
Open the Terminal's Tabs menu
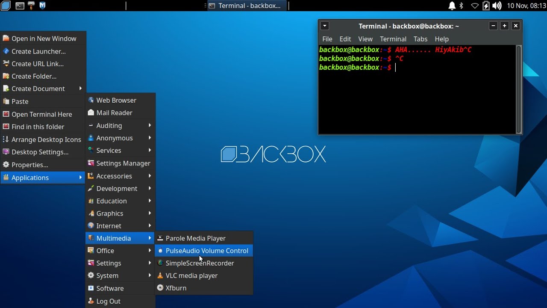(421, 39)
